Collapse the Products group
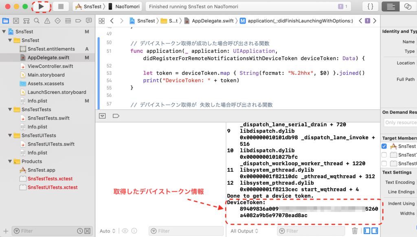The width and height of the screenshot is (417, 237). [10, 161]
